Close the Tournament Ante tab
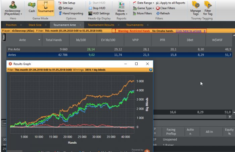This screenshot has height=152, width=235. pyautogui.click(x=80, y=25)
